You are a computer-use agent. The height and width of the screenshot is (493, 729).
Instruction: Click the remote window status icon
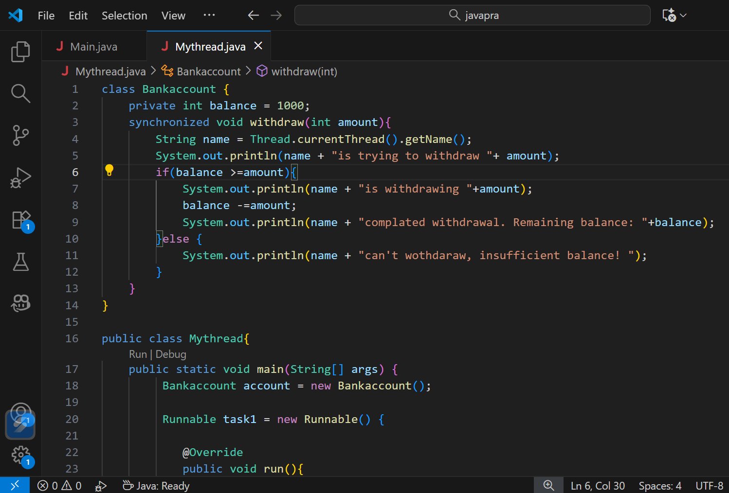pyautogui.click(x=15, y=485)
